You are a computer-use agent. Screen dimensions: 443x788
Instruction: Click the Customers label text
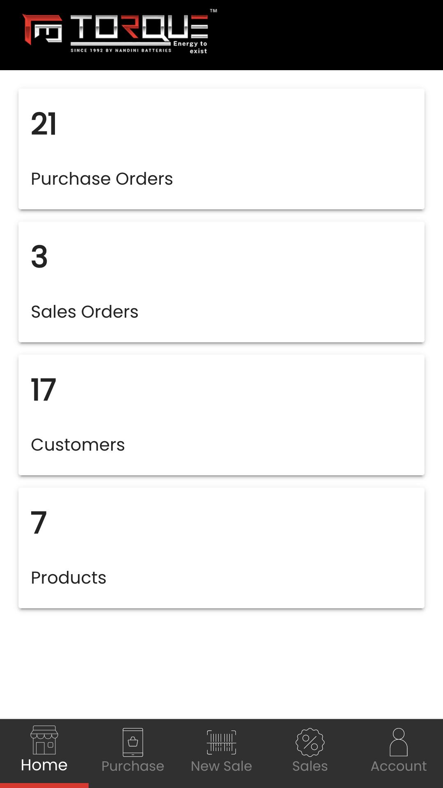click(x=78, y=445)
